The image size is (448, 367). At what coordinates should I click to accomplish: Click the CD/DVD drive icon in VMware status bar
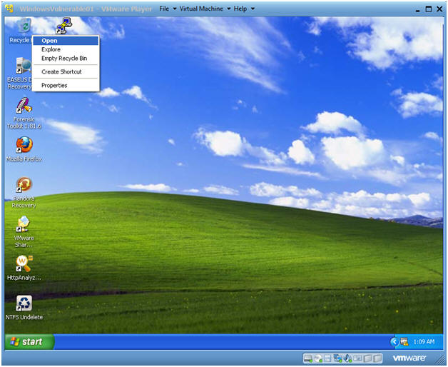(x=318, y=358)
